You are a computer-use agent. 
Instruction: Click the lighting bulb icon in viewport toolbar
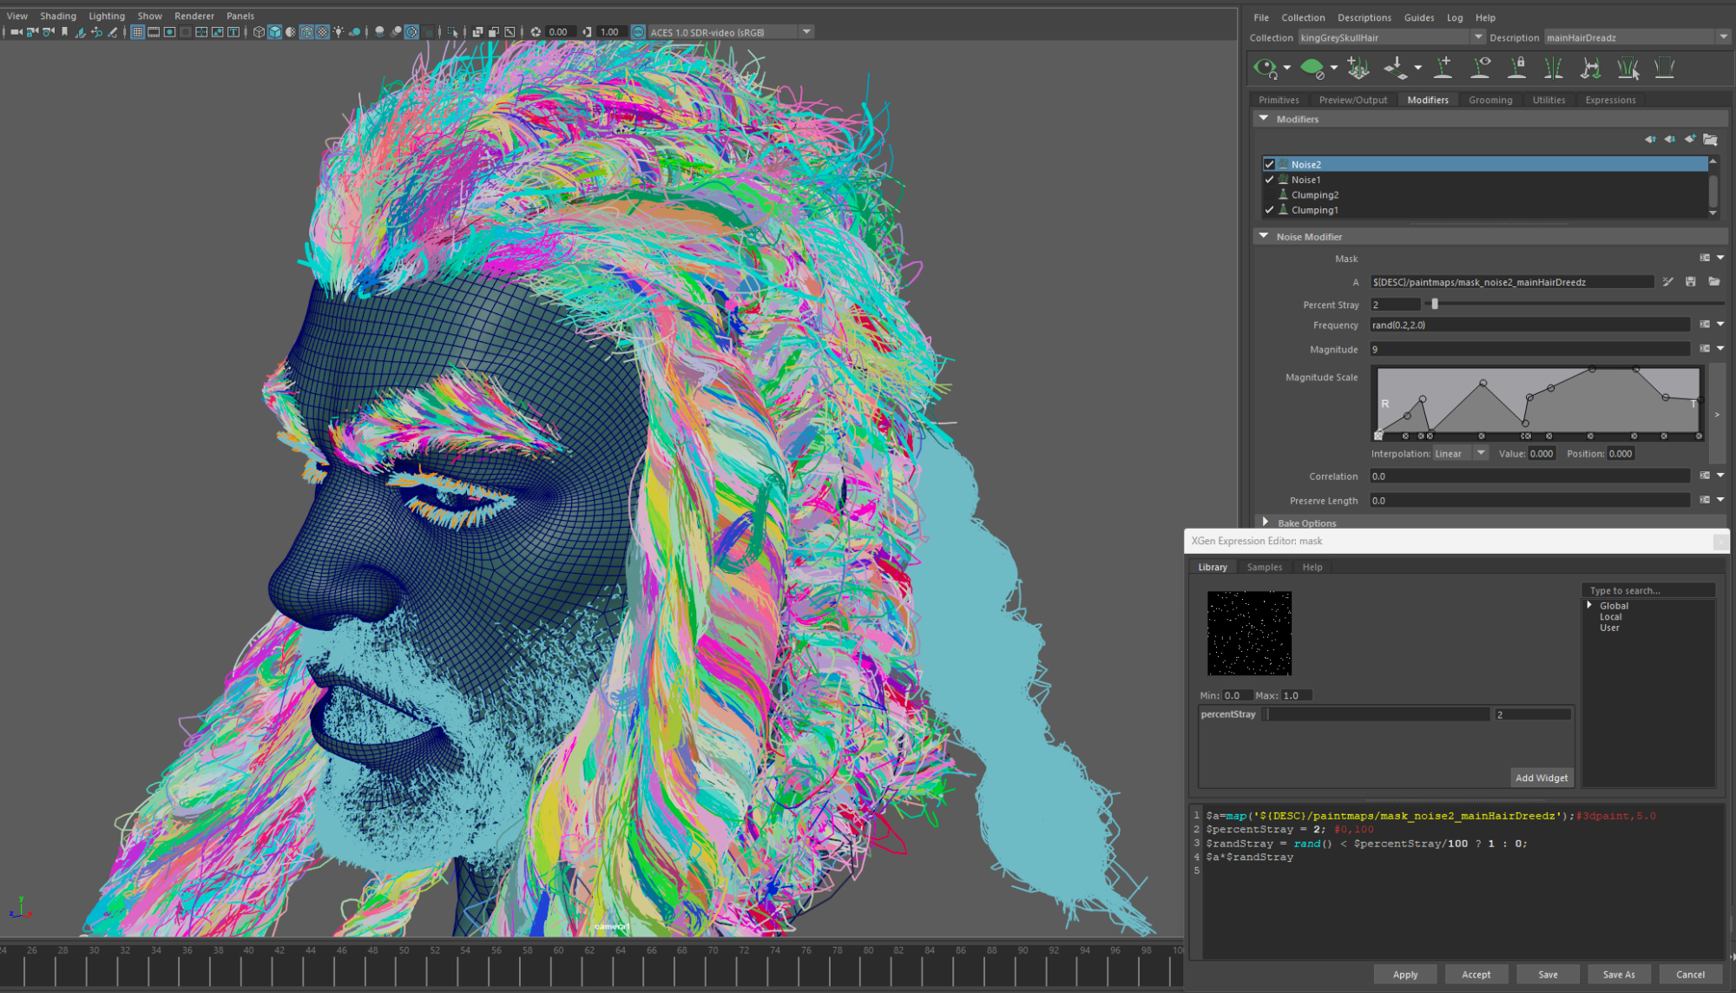pos(339,32)
